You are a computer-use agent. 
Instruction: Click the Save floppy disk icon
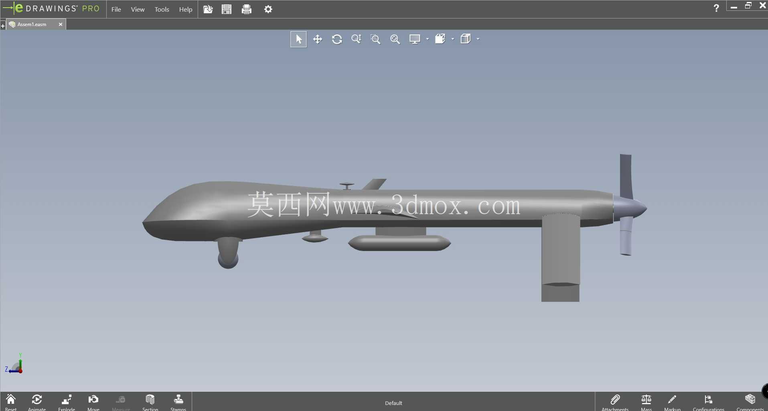tap(227, 9)
